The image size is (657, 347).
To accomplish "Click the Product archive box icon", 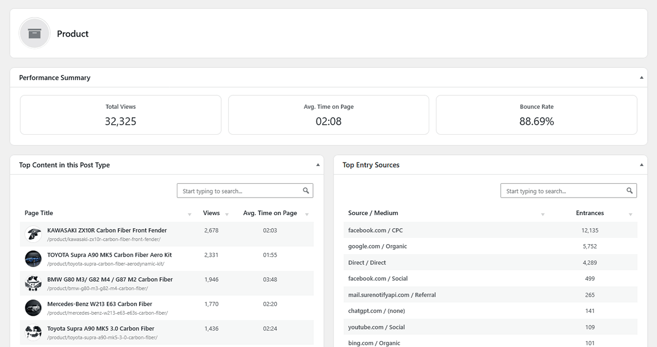I will pyautogui.click(x=34, y=33).
